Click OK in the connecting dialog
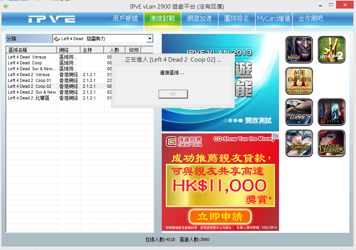Viewport: 356px width, 250px height. [173, 94]
